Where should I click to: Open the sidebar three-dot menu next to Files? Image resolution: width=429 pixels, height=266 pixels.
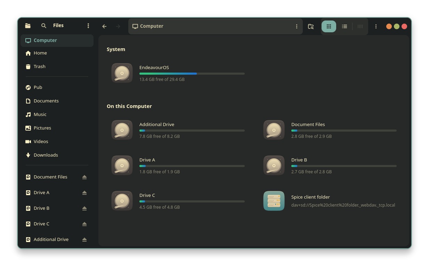pyautogui.click(x=88, y=26)
